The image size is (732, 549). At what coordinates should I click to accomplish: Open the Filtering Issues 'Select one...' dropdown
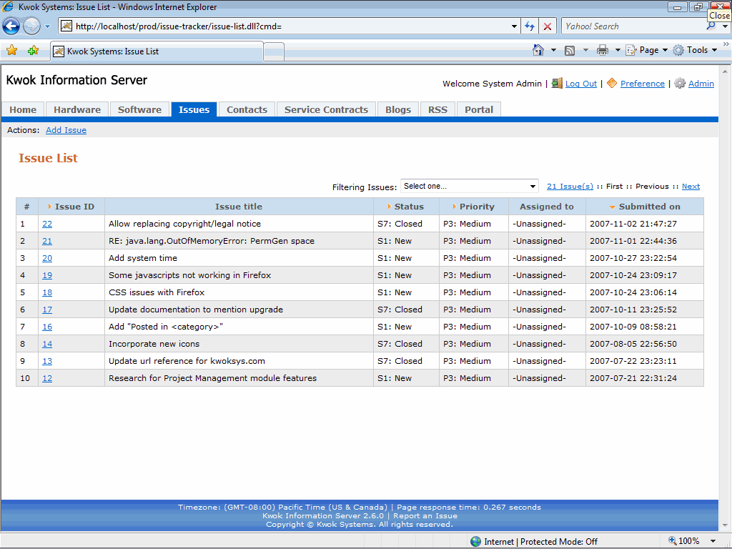[x=469, y=187]
